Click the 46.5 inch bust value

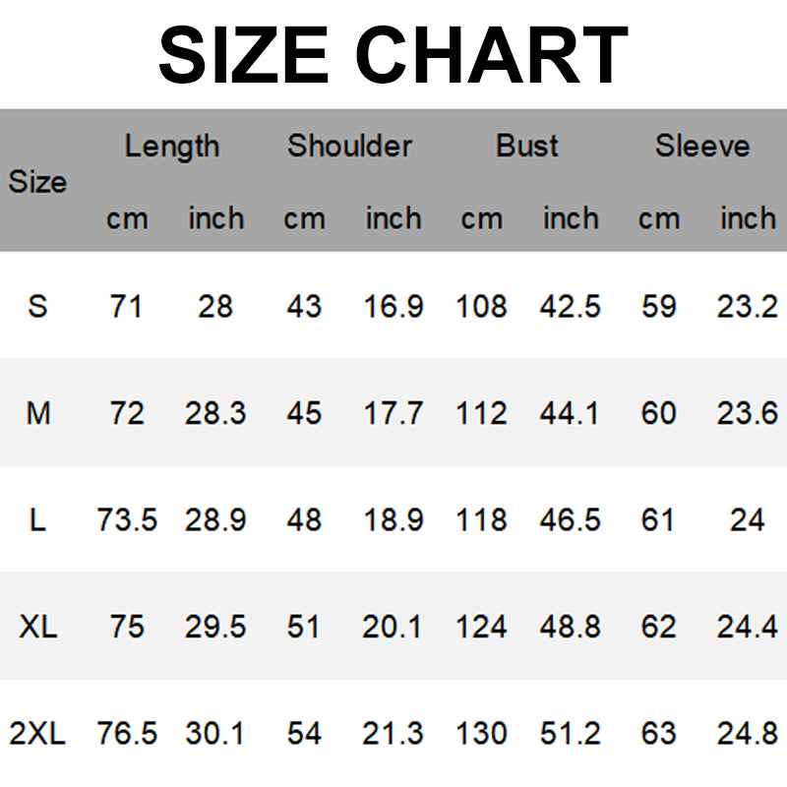coord(570,520)
